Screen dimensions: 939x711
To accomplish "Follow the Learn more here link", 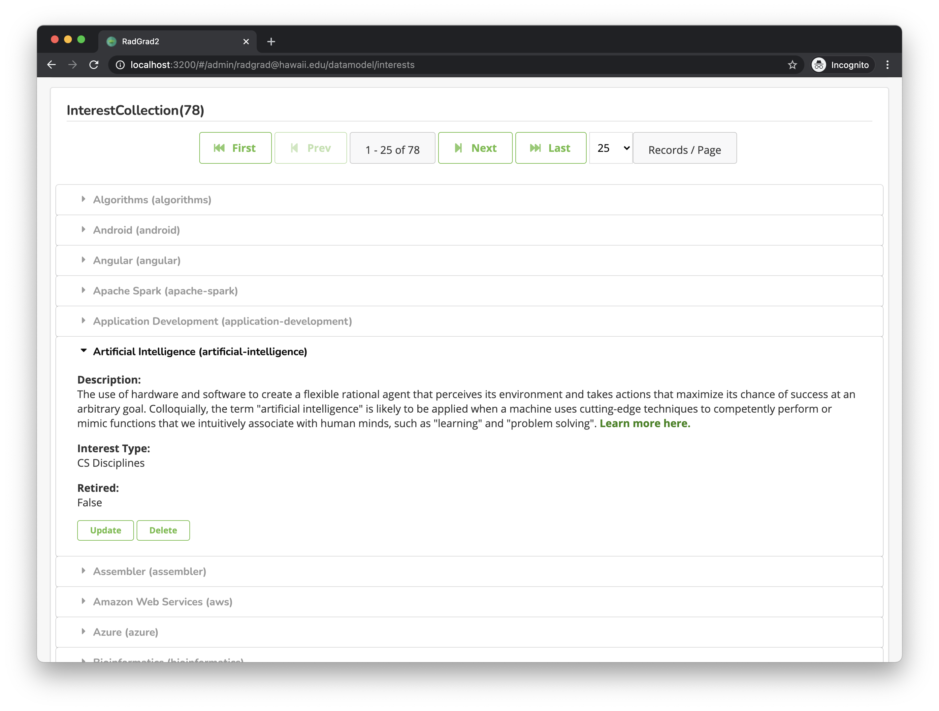I will pos(645,423).
